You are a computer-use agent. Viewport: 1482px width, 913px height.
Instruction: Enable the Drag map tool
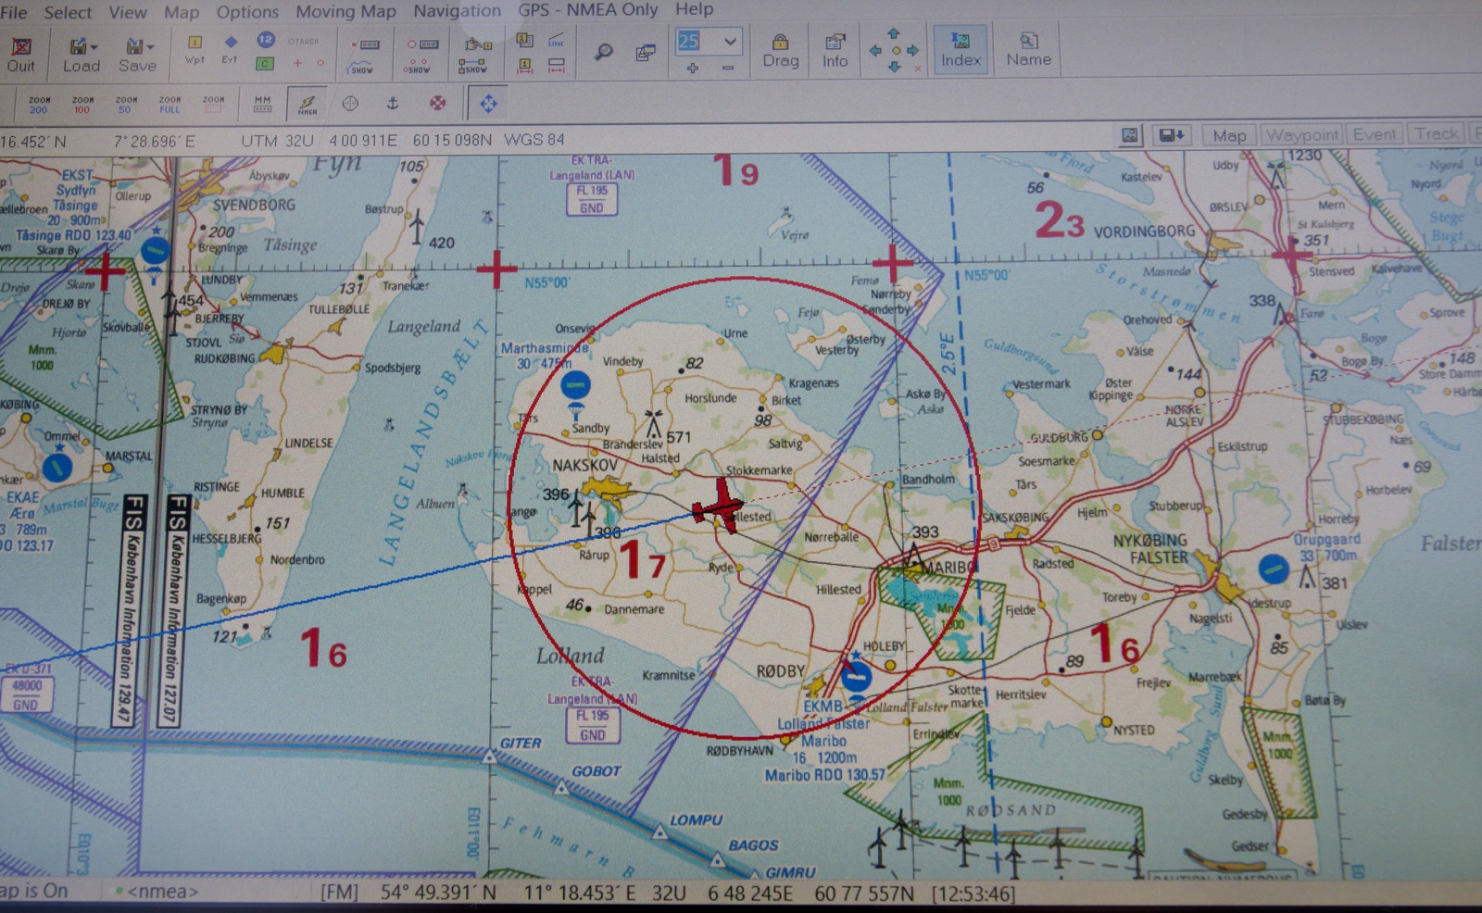(x=781, y=52)
